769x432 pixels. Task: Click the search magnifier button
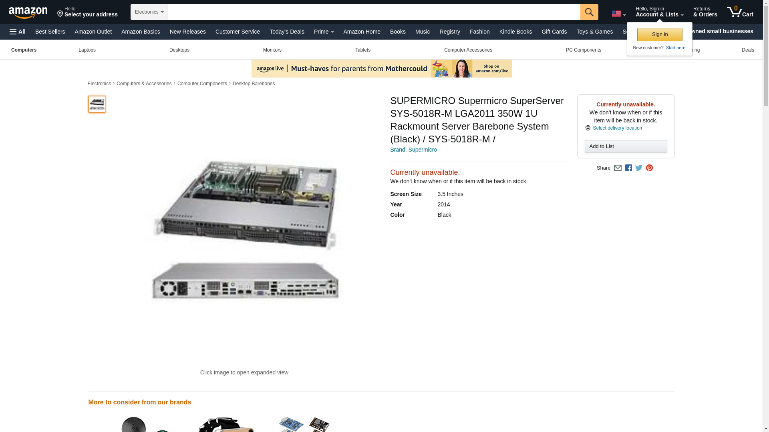tap(589, 12)
